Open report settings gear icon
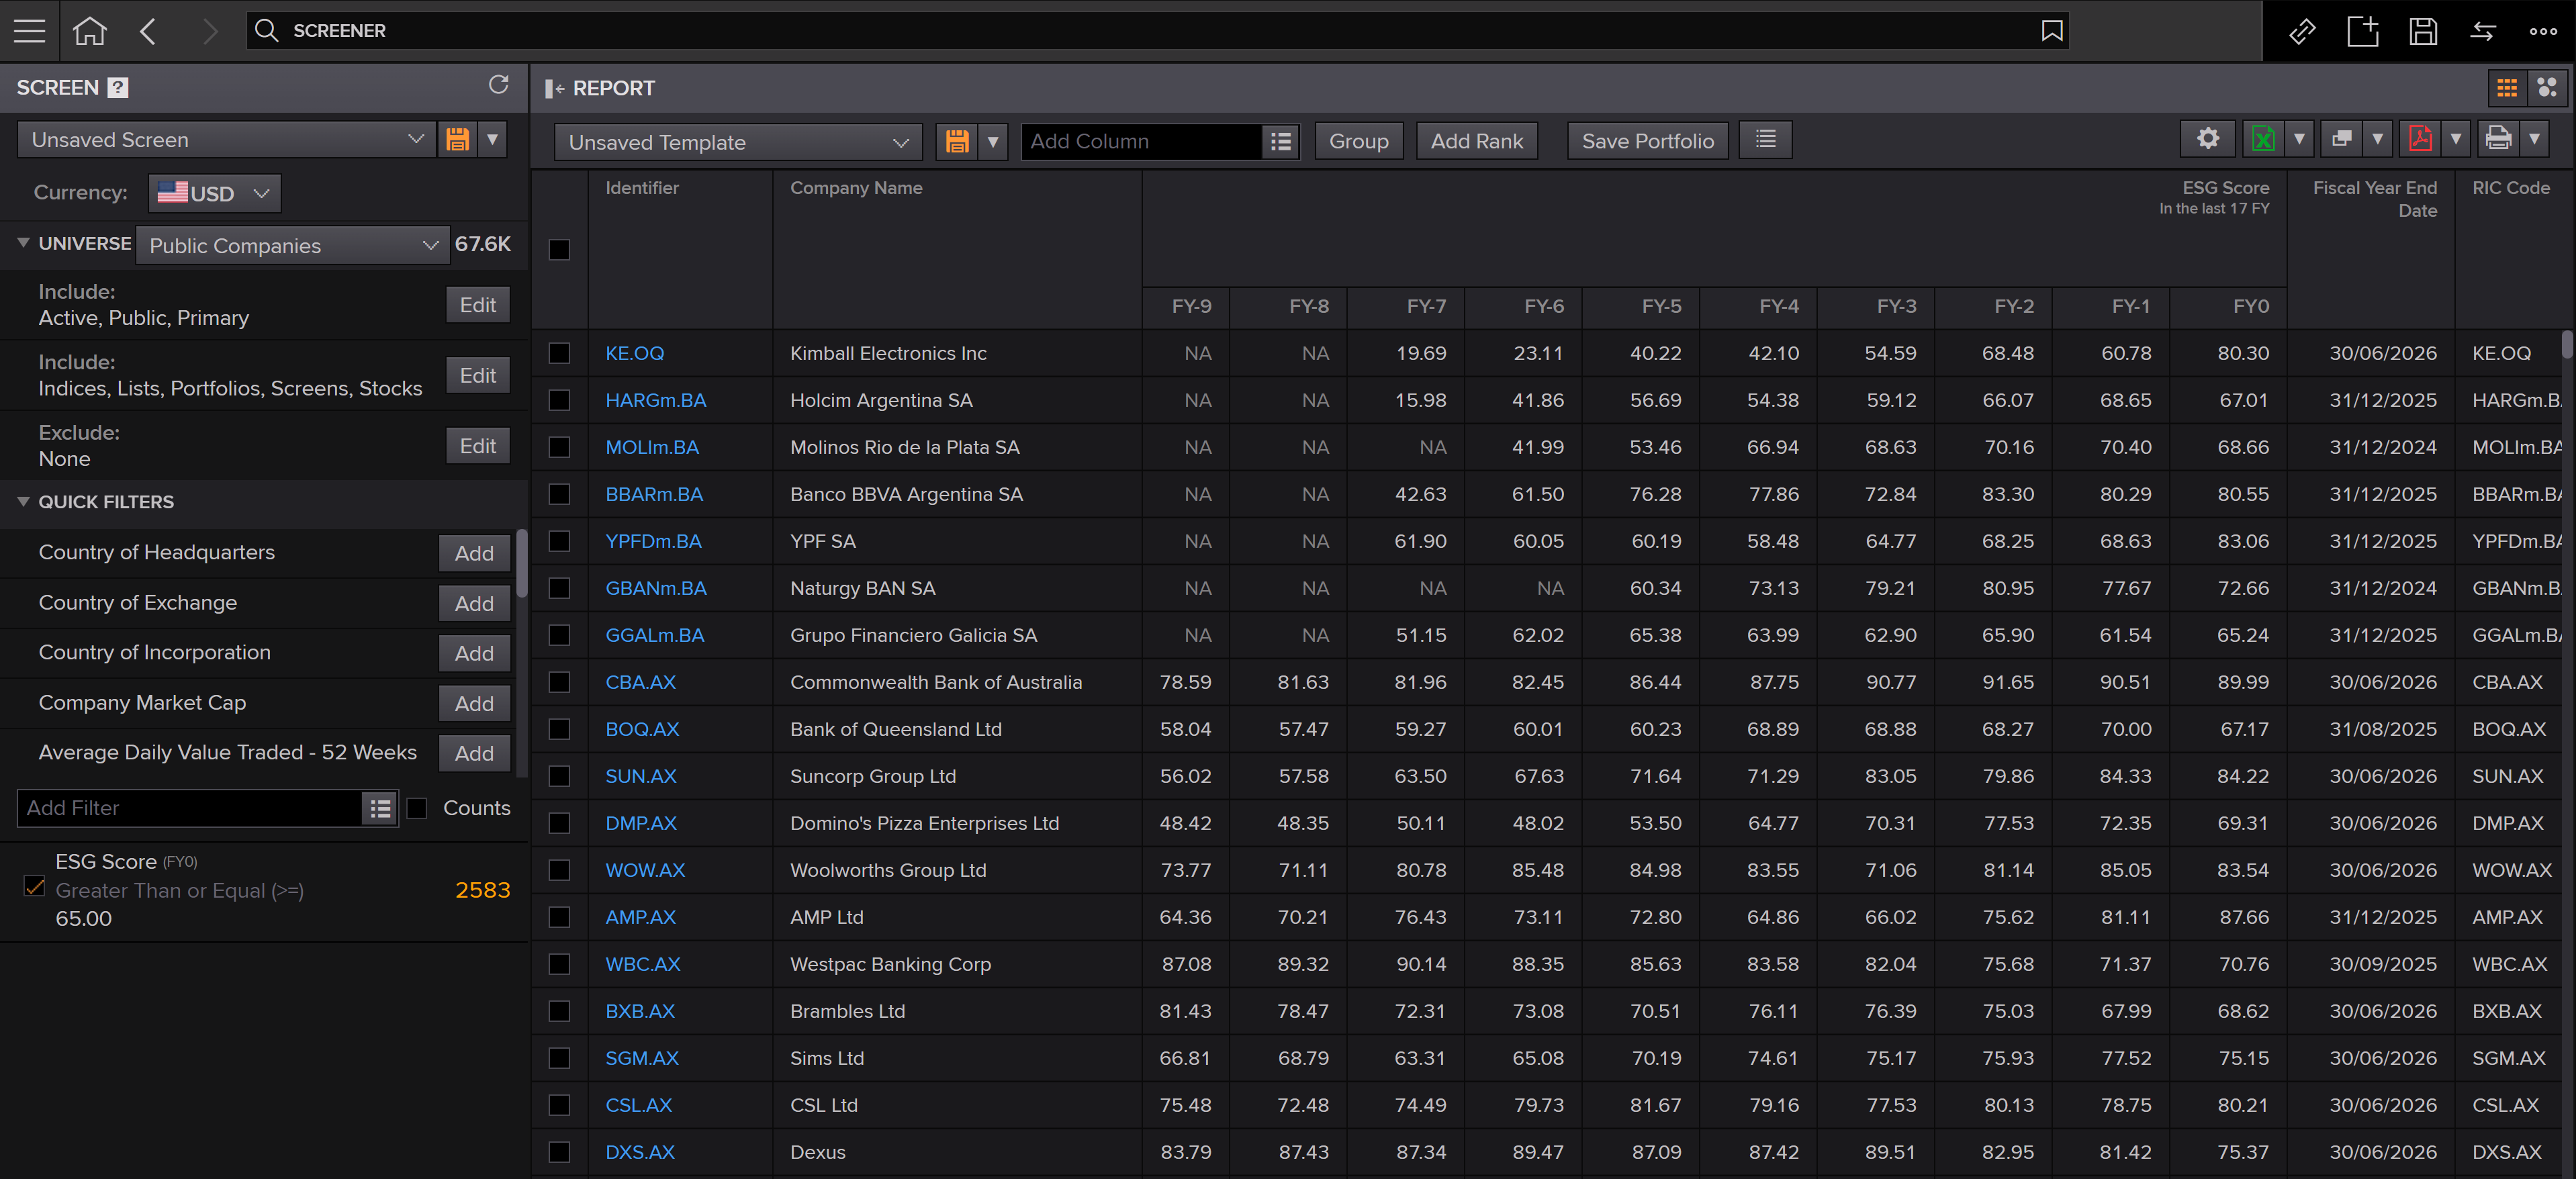 tap(2207, 139)
